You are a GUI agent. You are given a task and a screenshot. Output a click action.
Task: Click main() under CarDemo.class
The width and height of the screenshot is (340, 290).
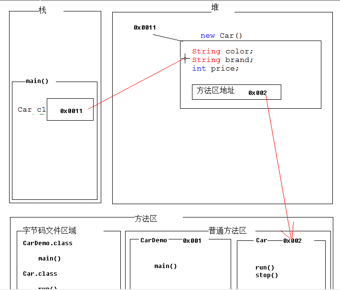[50, 259]
